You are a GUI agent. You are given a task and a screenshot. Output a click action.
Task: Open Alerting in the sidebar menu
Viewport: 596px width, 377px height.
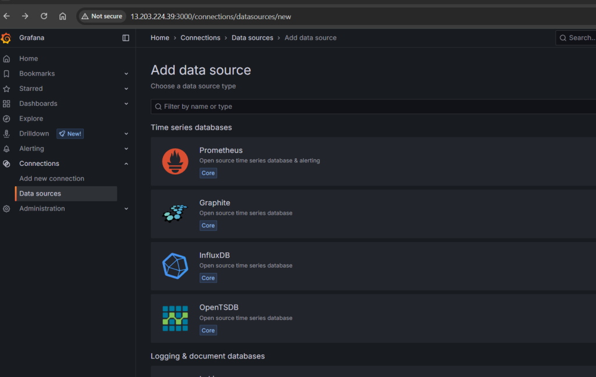(x=31, y=148)
